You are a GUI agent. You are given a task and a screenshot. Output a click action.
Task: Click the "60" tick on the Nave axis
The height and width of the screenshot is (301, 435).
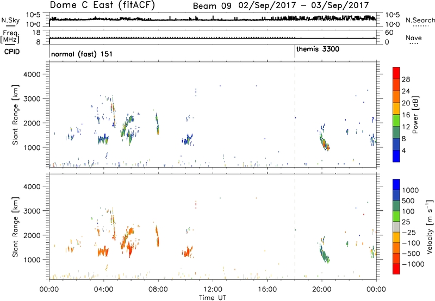coord(389,33)
